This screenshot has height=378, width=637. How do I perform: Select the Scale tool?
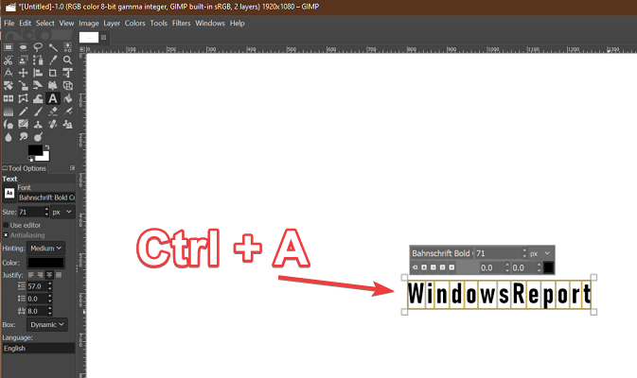pos(23,86)
